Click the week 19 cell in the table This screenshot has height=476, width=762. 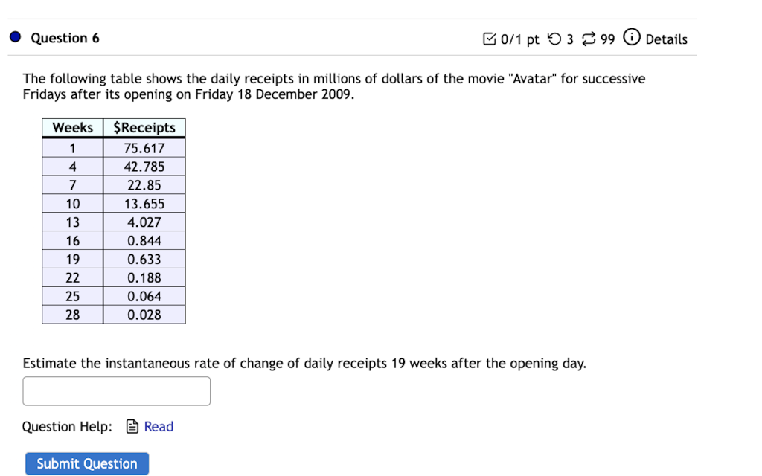coord(72,259)
